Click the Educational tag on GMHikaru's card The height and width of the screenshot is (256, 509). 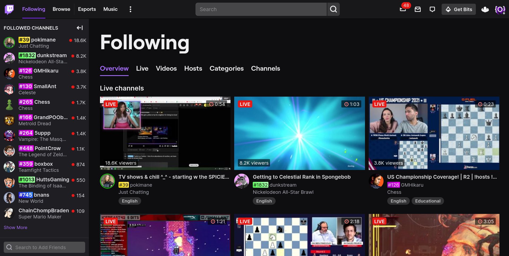(x=428, y=201)
